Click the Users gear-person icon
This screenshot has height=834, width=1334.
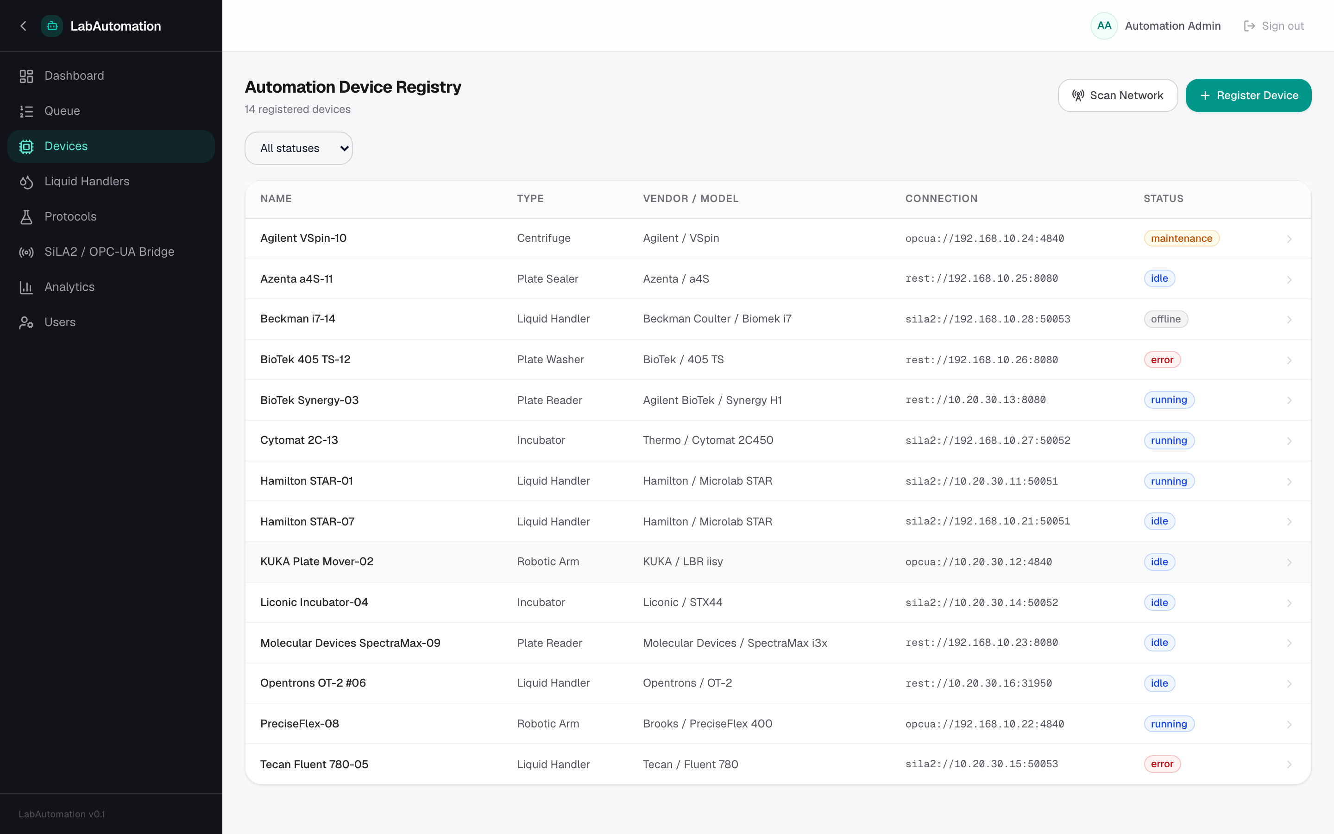[x=26, y=322]
